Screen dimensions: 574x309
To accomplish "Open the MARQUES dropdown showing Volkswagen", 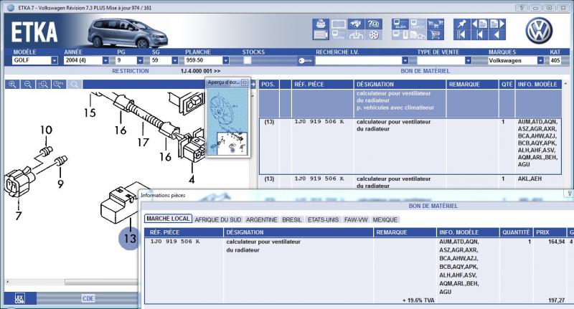I will coord(541,60).
